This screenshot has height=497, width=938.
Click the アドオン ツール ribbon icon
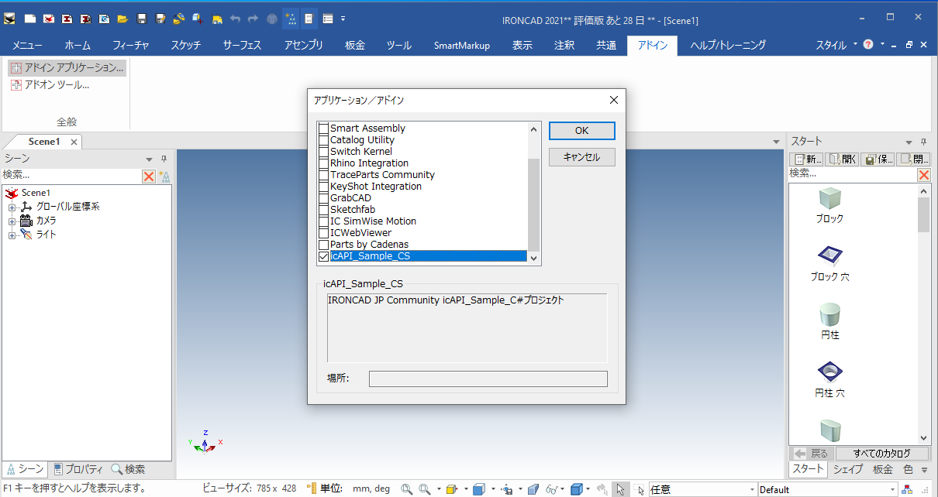(x=16, y=85)
